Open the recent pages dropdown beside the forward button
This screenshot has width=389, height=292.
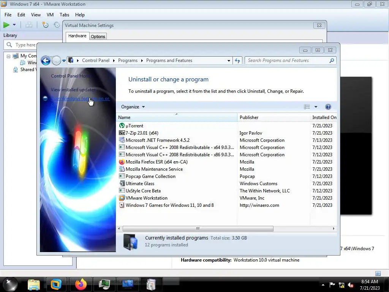pos(64,60)
